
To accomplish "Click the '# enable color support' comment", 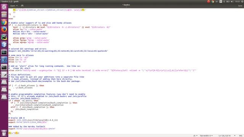I will [x=40, y=23].
